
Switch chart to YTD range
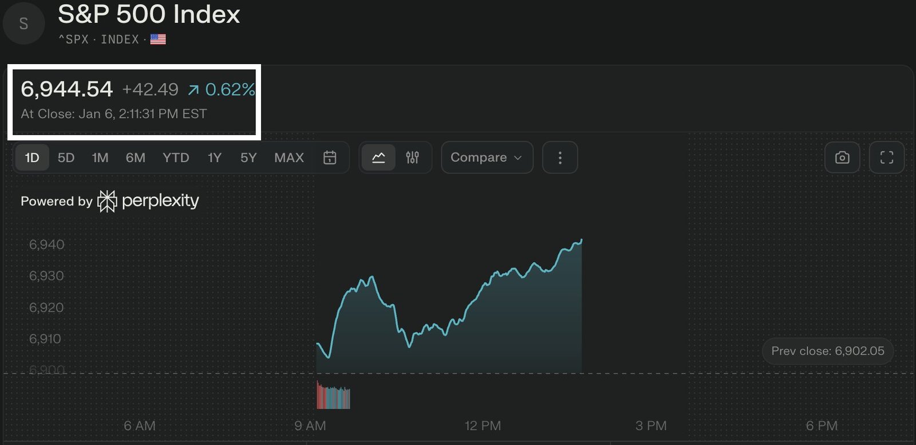click(x=176, y=157)
